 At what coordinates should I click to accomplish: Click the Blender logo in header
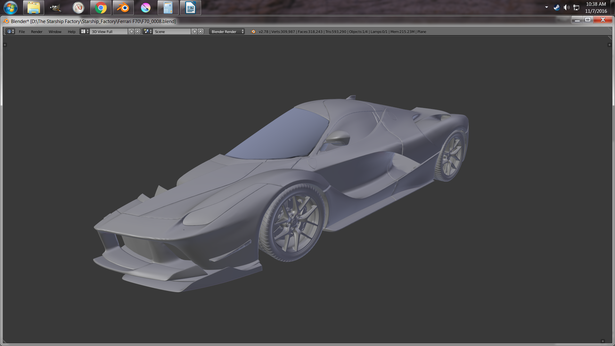coord(253,31)
